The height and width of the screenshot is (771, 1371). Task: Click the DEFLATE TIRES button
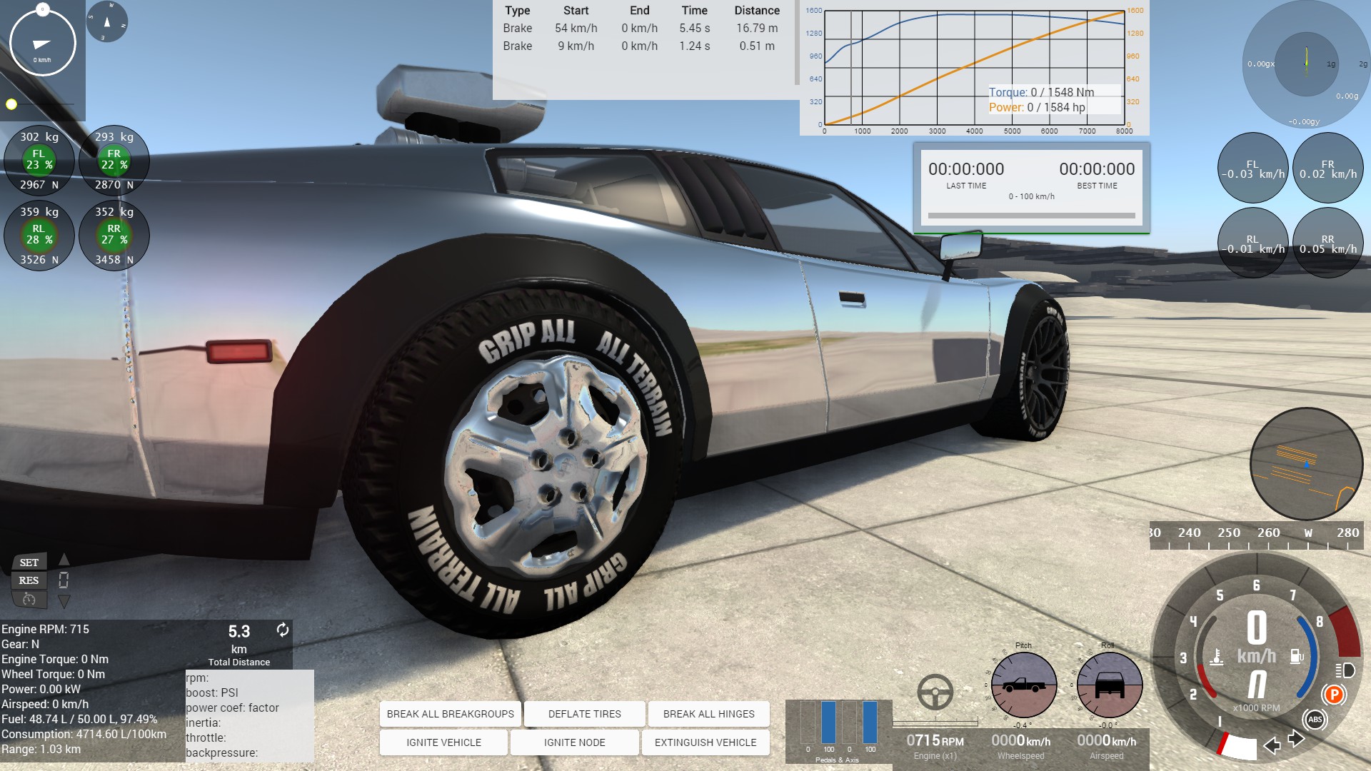coord(584,714)
